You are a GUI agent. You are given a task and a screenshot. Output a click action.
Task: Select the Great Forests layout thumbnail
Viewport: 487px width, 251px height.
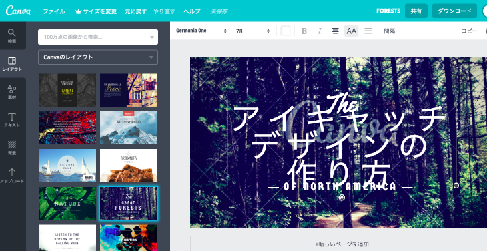tap(129, 204)
